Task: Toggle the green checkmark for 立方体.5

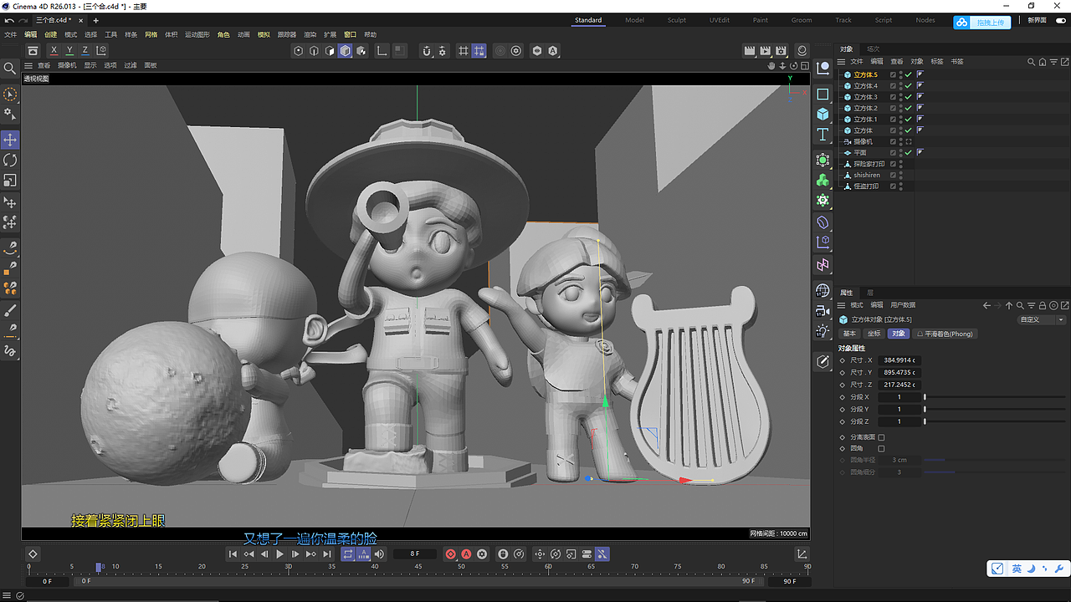Action: [908, 74]
